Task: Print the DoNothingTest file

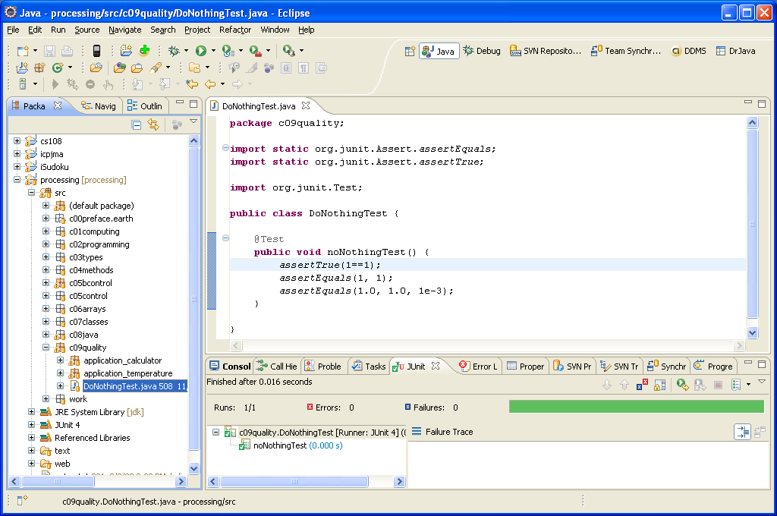Action: (68, 50)
